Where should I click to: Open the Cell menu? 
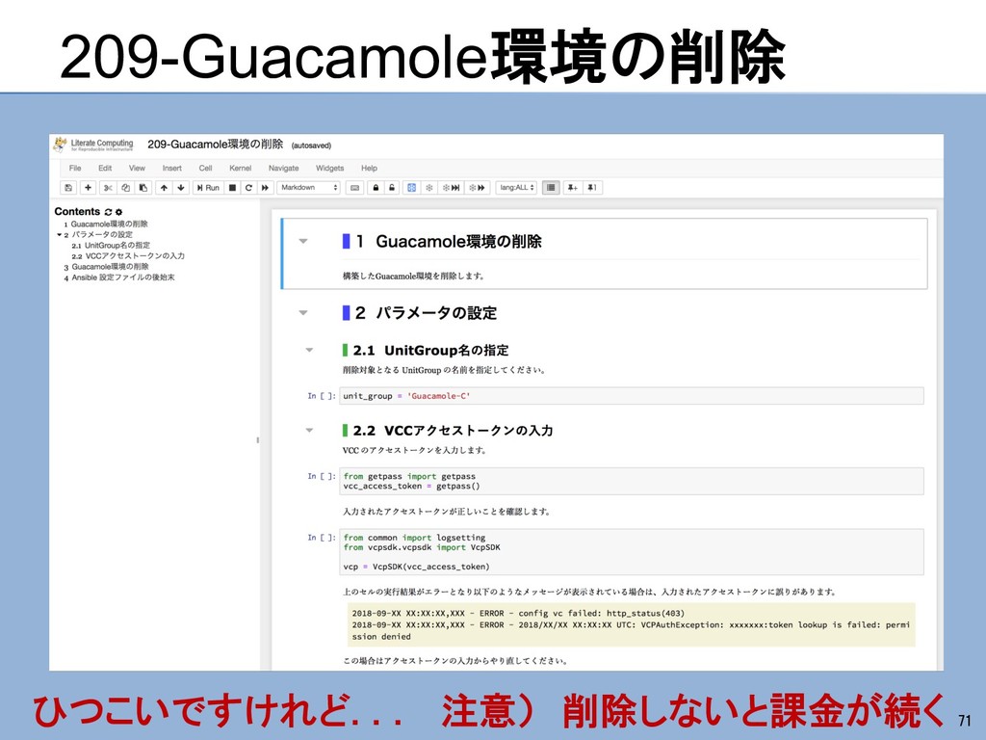tap(206, 168)
